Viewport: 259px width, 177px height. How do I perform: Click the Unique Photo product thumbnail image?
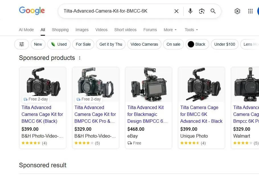[x=201, y=84]
